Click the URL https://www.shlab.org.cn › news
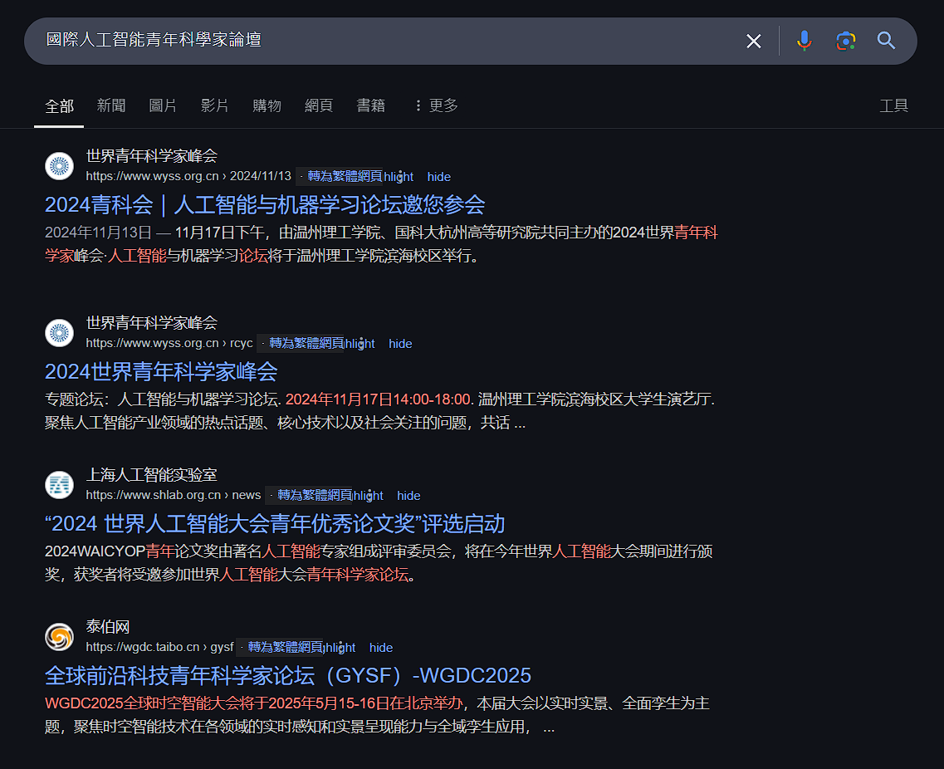 point(173,495)
